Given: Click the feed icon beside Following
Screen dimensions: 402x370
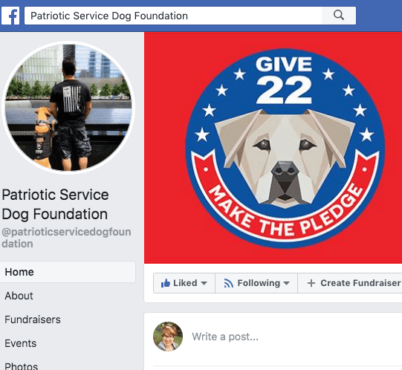Looking at the screenshot, I should pos(228,283).
